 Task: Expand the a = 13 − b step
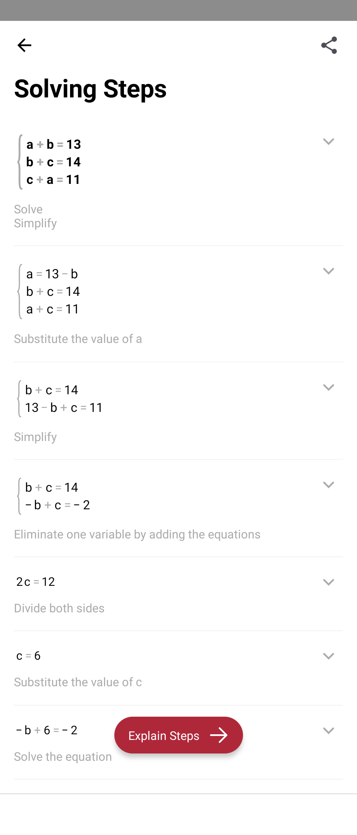pyautogui.click(x=329, y=271)
